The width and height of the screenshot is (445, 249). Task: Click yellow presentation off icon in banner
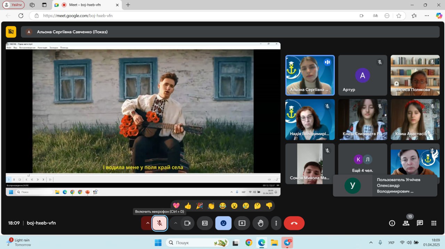(11, 32)
